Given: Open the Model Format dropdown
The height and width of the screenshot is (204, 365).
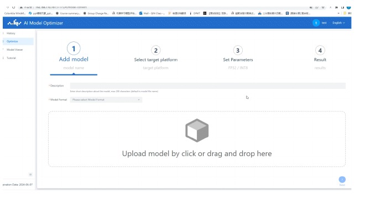Looking at the screenshot, I should pyautogui.click(x=106, y=100).
